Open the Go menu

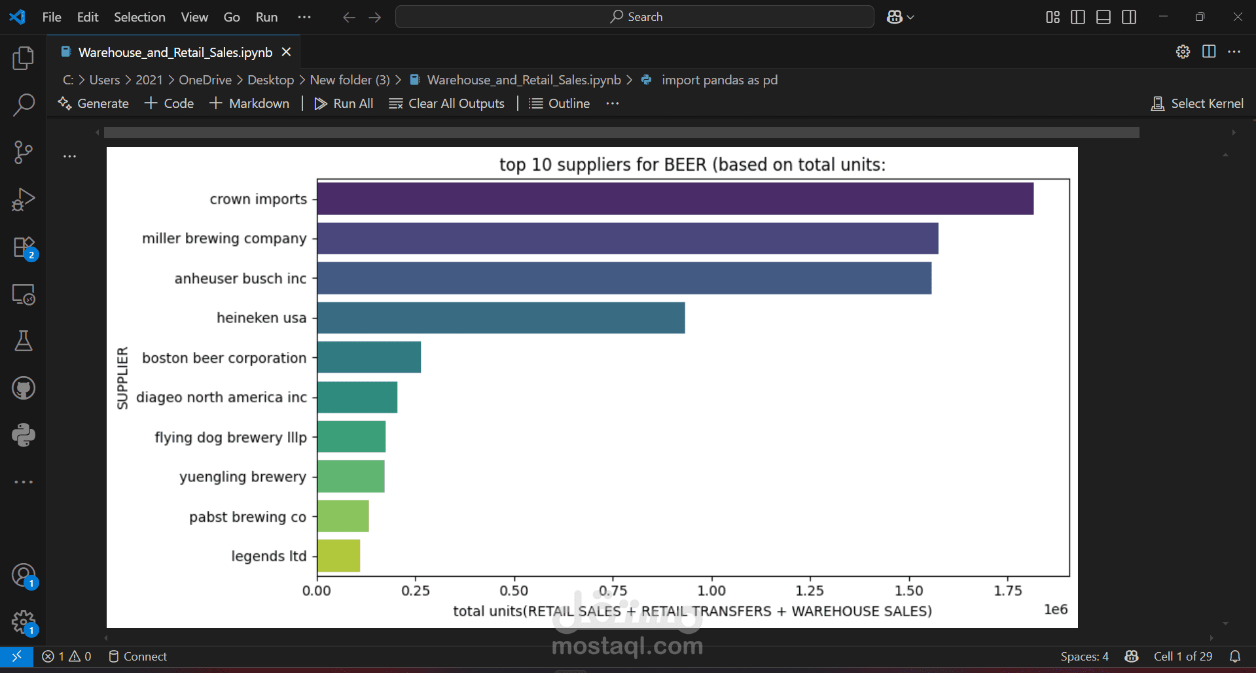pos(232,17)
